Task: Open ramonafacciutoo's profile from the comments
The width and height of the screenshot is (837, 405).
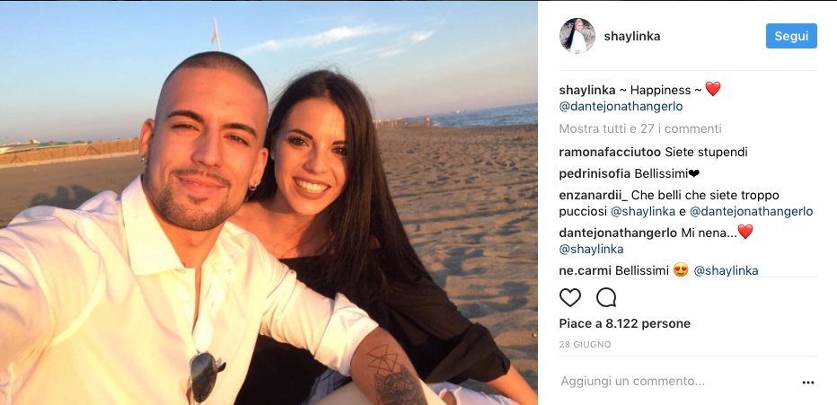Action: click(610, 152)
